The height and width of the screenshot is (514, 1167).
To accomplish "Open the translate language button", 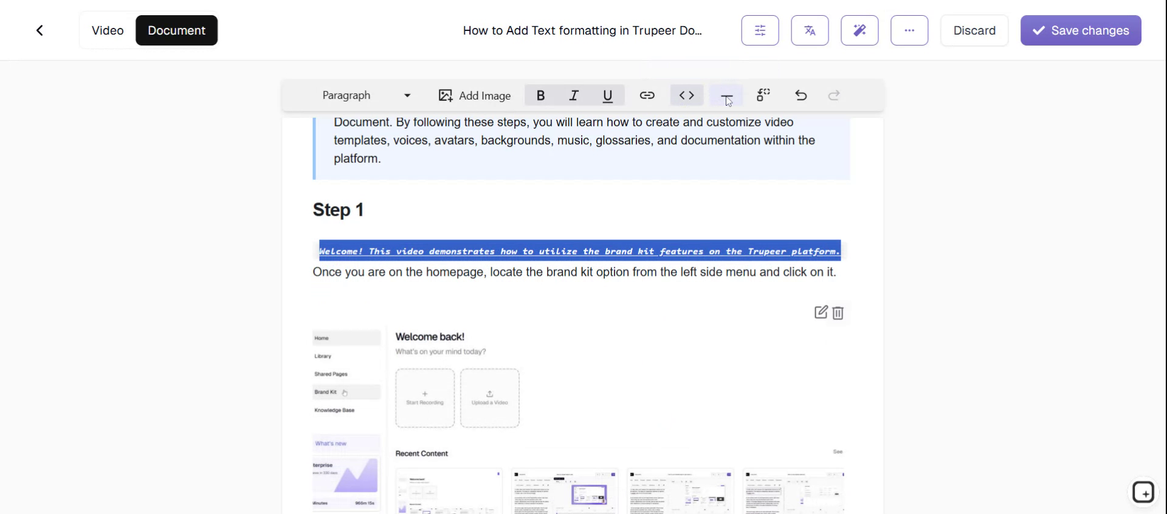I will point(810,30).
